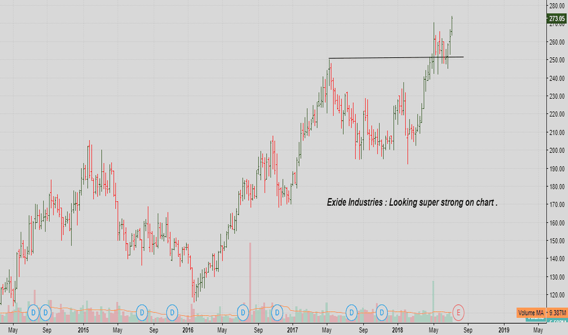
Task: Click the Sep label just before 2015
Action: click(47, 330)
